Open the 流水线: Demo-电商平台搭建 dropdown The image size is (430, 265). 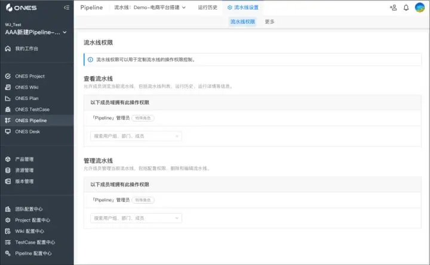pyautogui.click(x=150, y=7)
